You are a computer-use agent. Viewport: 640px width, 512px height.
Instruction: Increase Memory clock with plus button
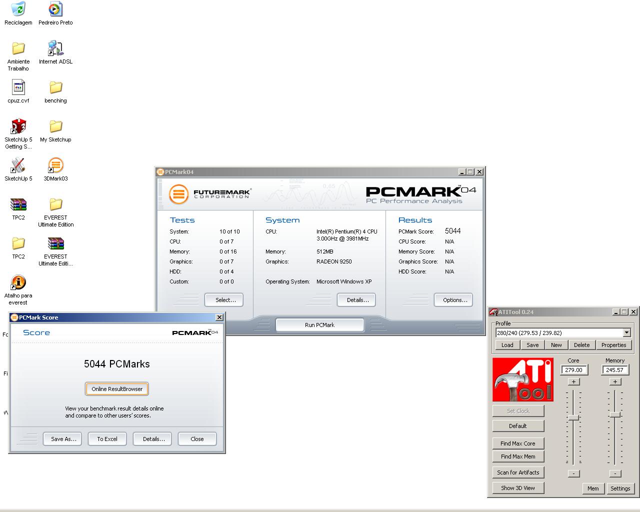[615, 381]
